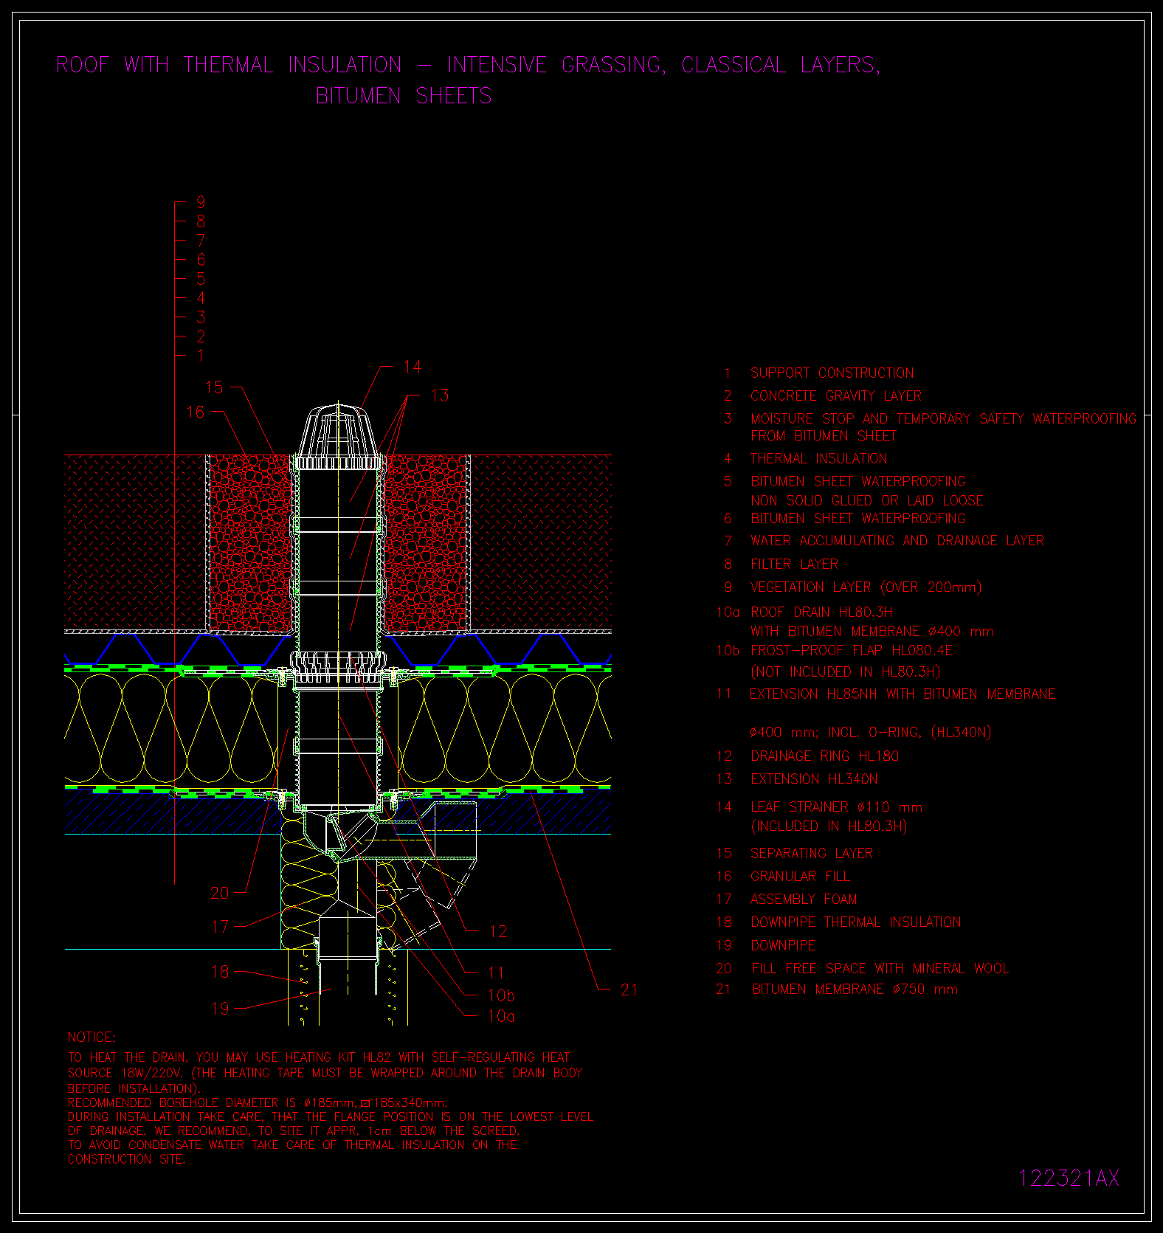Click the drawing number '122321AX'

(x=1069, y=1178)
